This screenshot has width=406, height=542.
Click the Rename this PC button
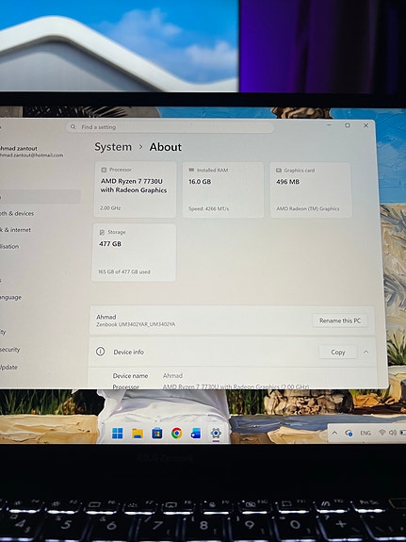pyautogui.click(x=340, y=320)
